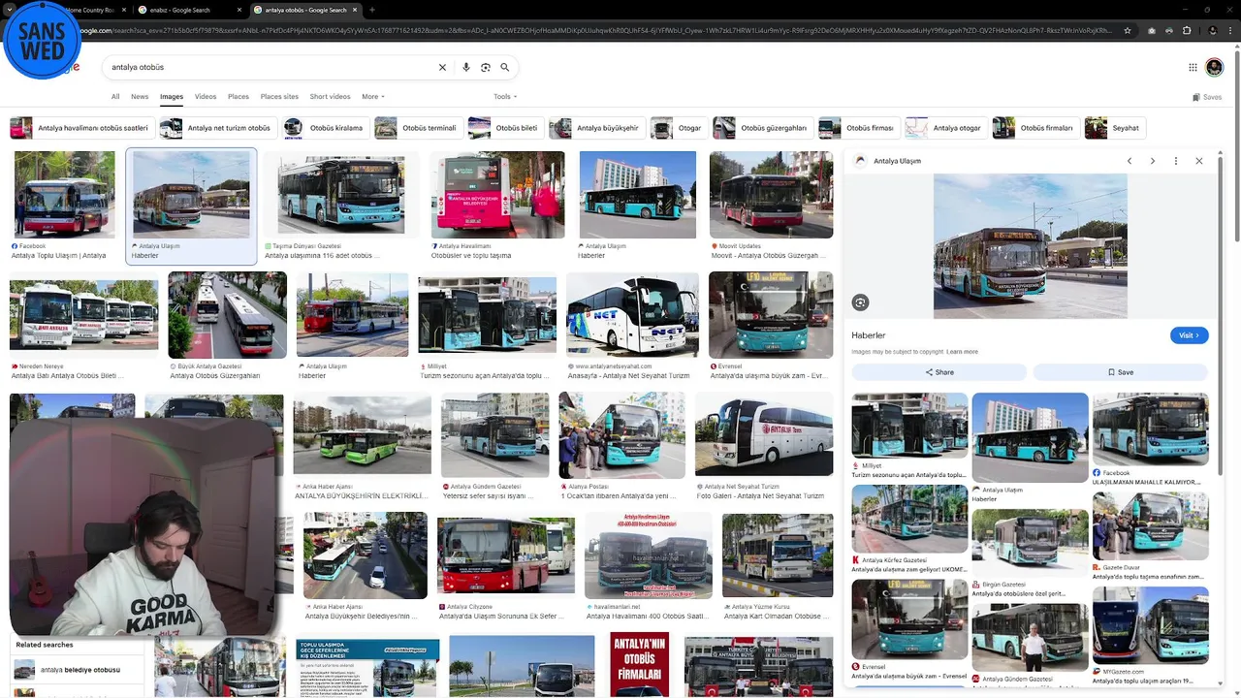Open the Milliyet turizm sezonu image result

487,315
